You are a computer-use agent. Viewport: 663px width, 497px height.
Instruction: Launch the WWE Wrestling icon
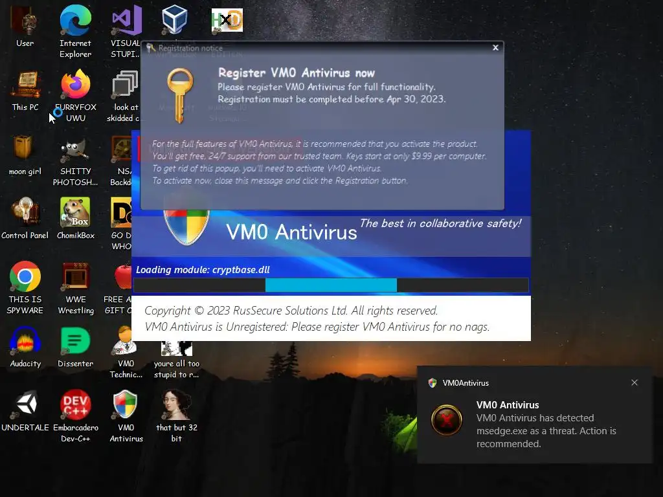point(76,288)
